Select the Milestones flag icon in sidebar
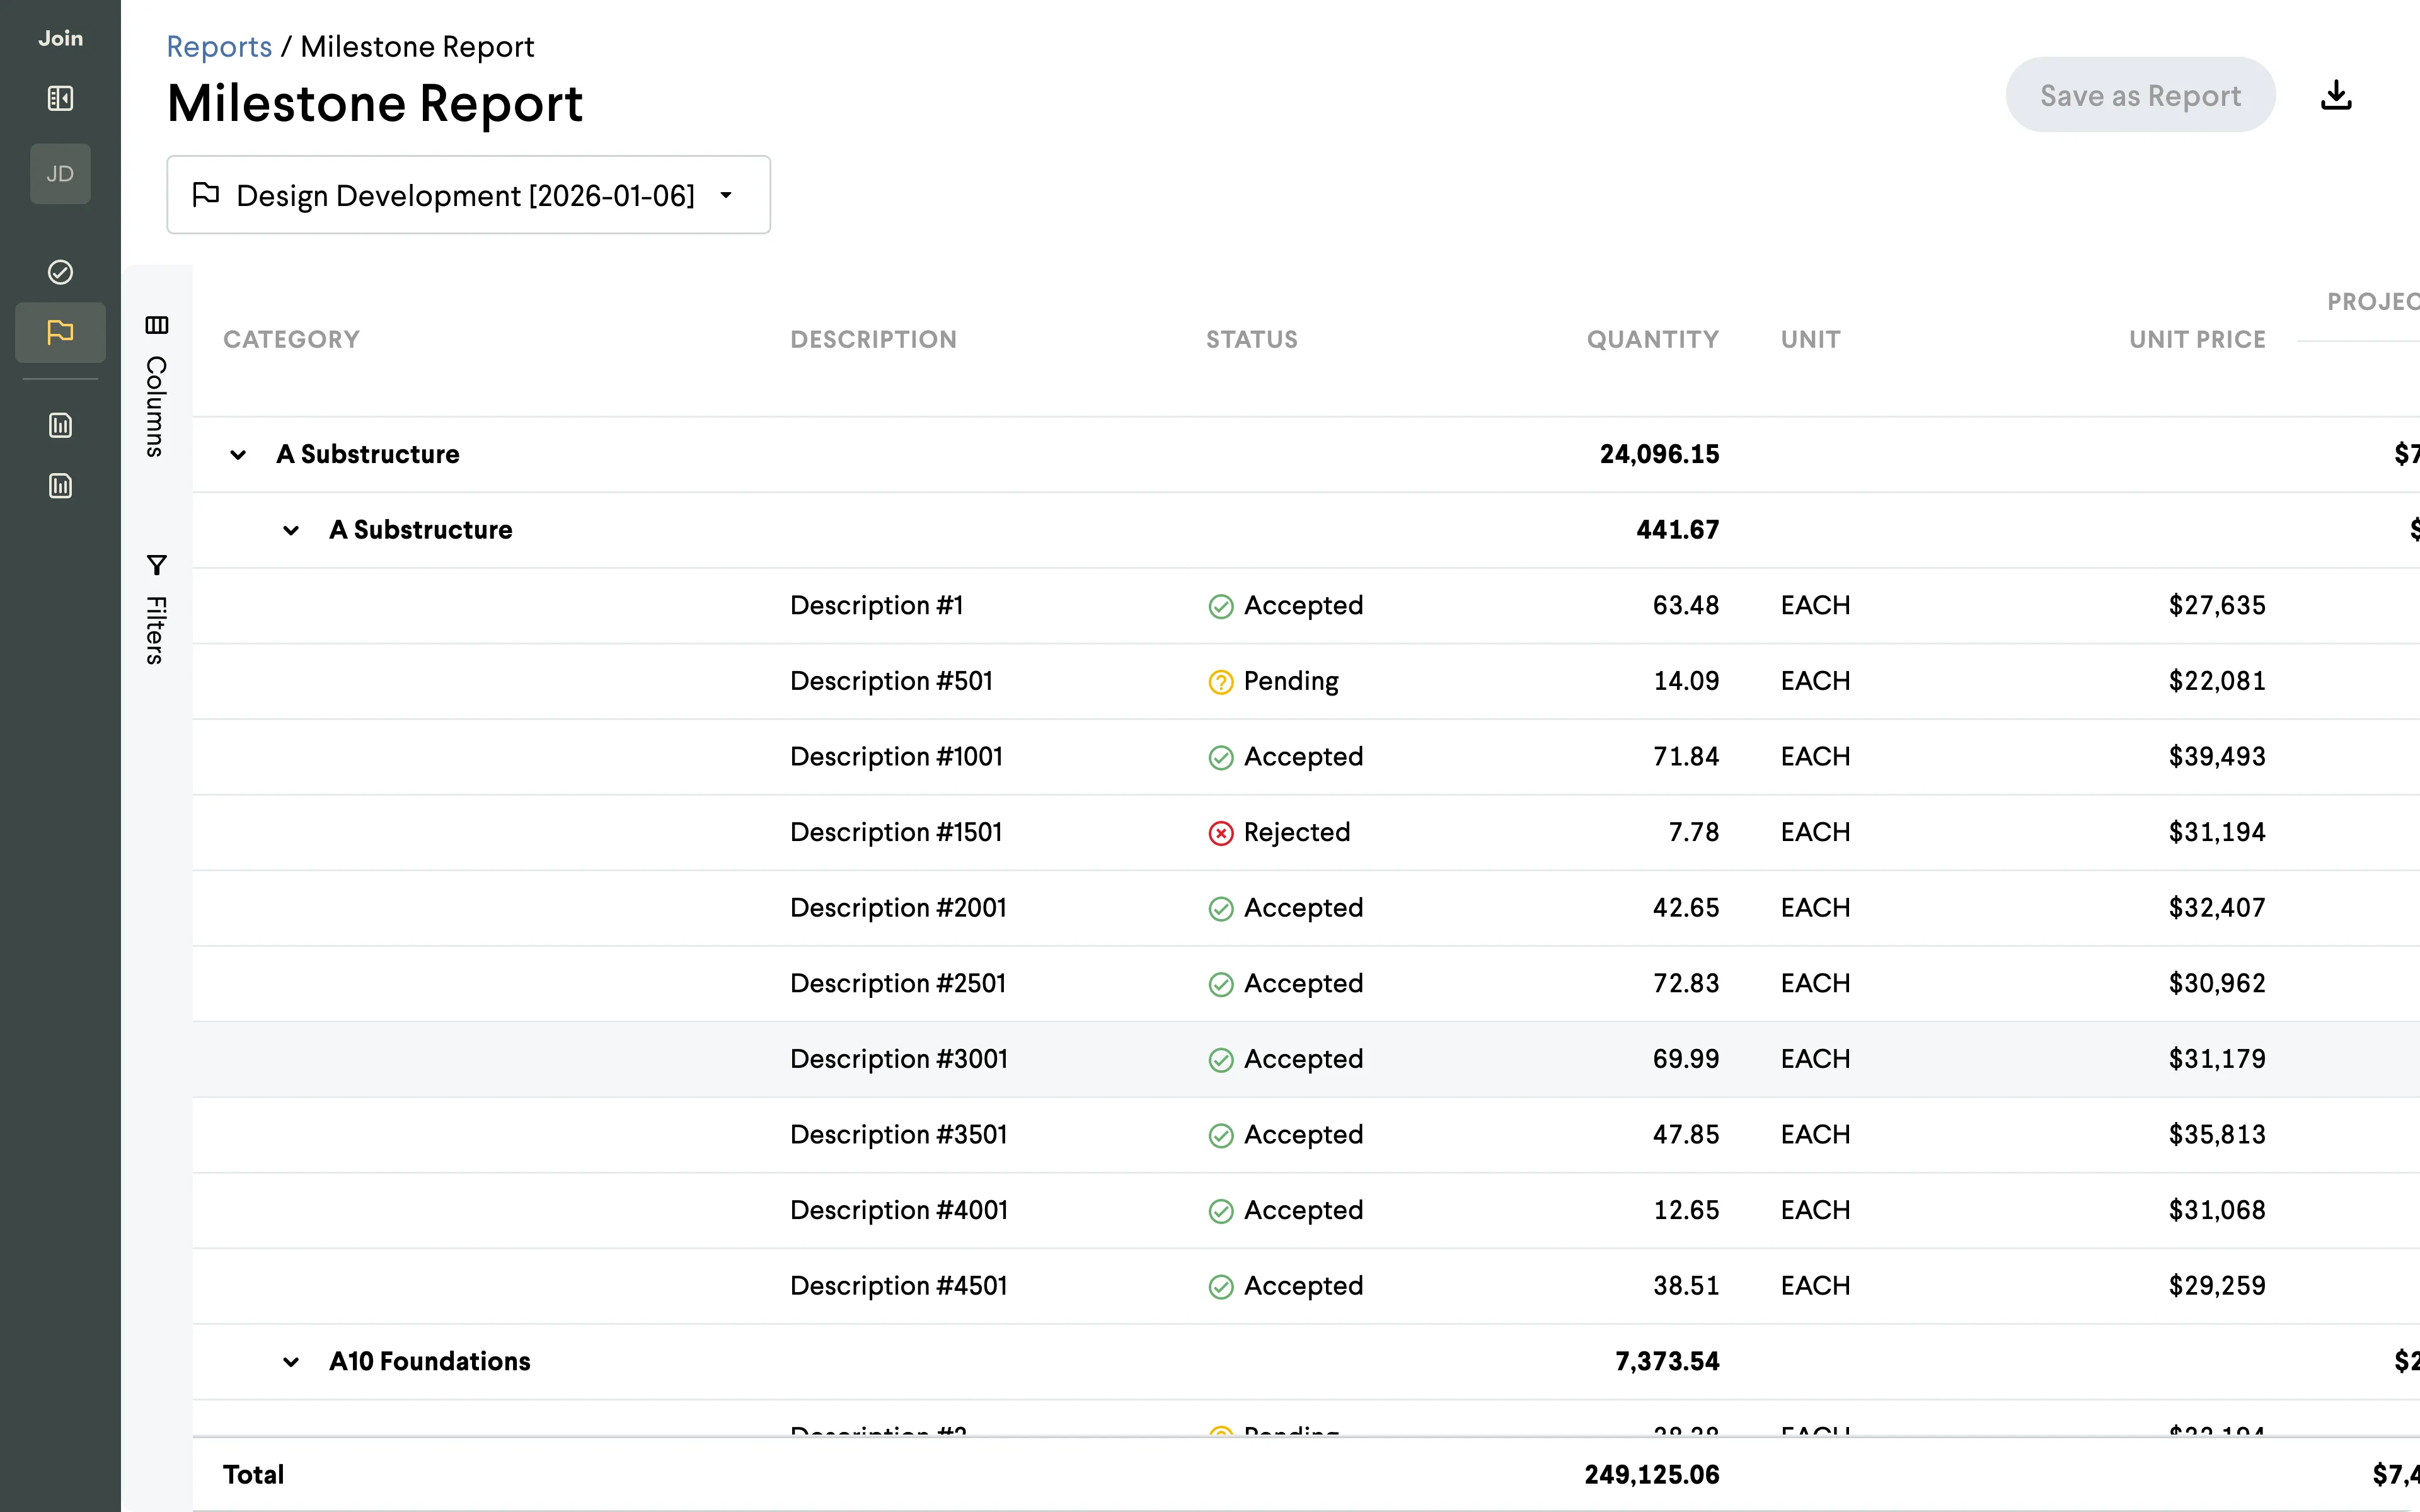2420x1512 pixels. [x=60, y=332]
